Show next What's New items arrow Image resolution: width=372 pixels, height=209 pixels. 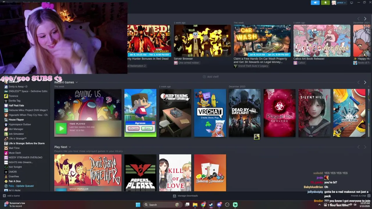(x=365, y=19)
